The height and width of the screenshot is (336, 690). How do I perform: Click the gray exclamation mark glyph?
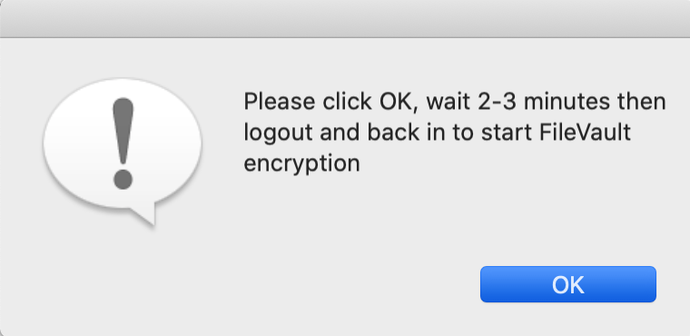(x=123, y=143)
